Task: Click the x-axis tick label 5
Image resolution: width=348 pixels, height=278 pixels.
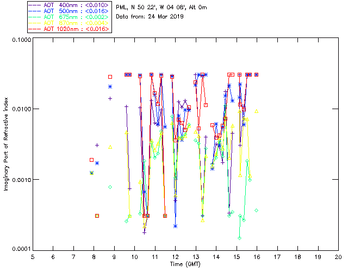Action: point(33,256)
